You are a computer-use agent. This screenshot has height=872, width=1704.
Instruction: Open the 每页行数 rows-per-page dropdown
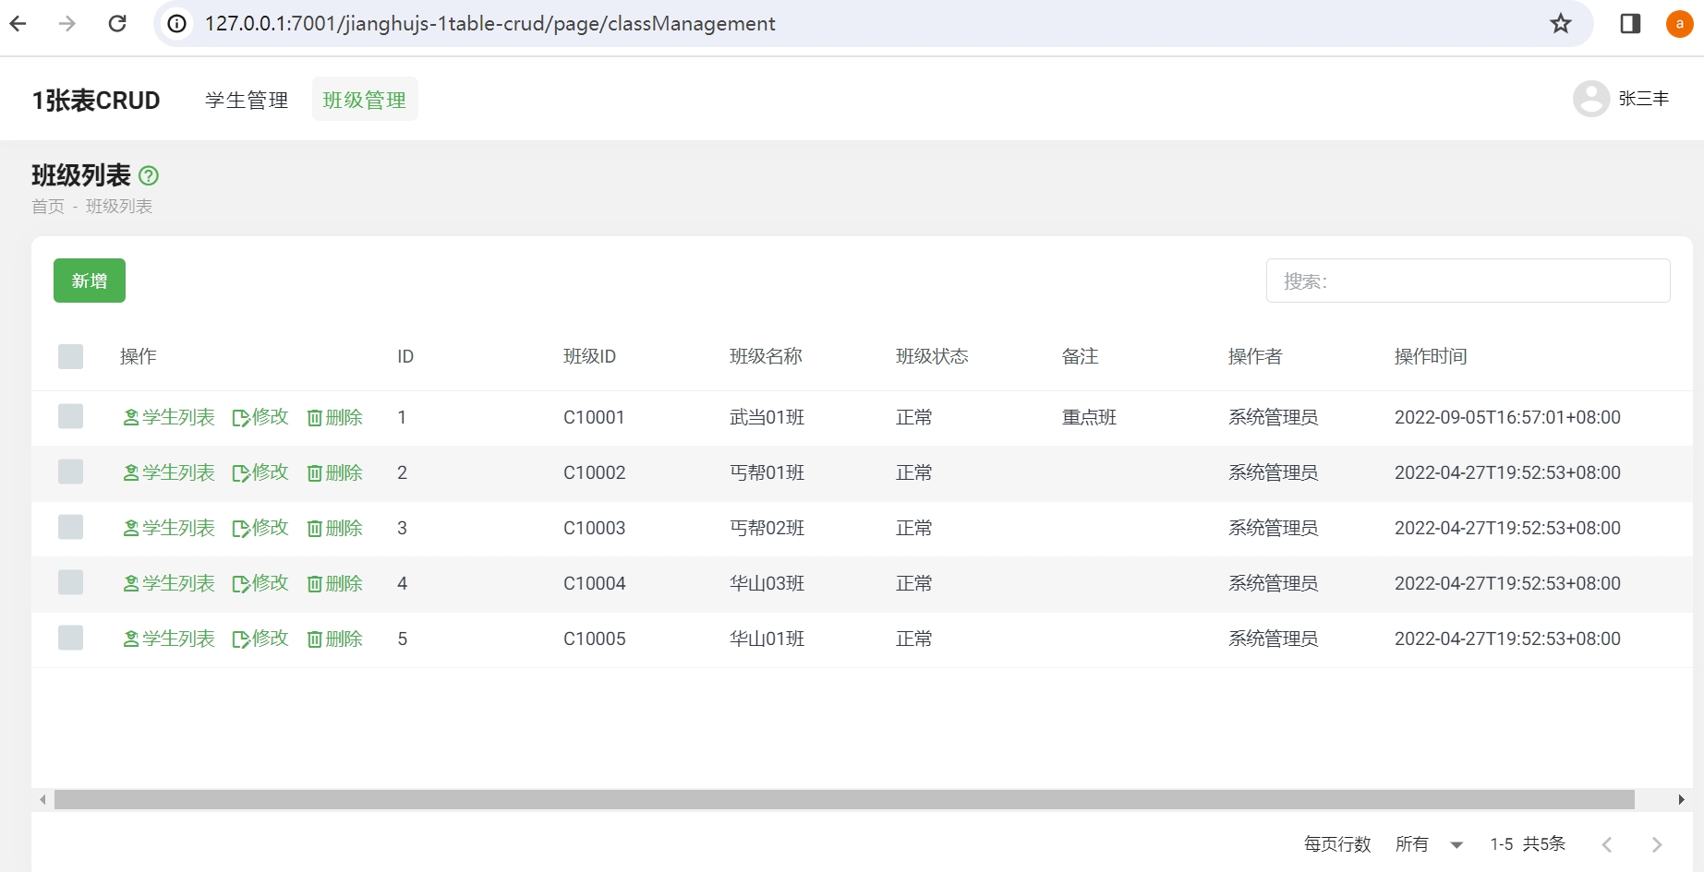[1427, 843]
